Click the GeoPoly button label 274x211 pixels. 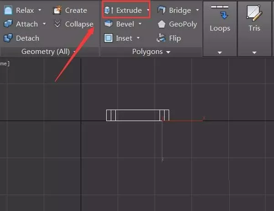coord(183,25)
